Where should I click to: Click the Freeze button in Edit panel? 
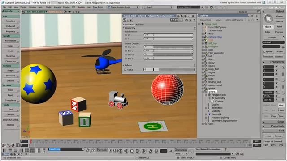click(268, 136)
